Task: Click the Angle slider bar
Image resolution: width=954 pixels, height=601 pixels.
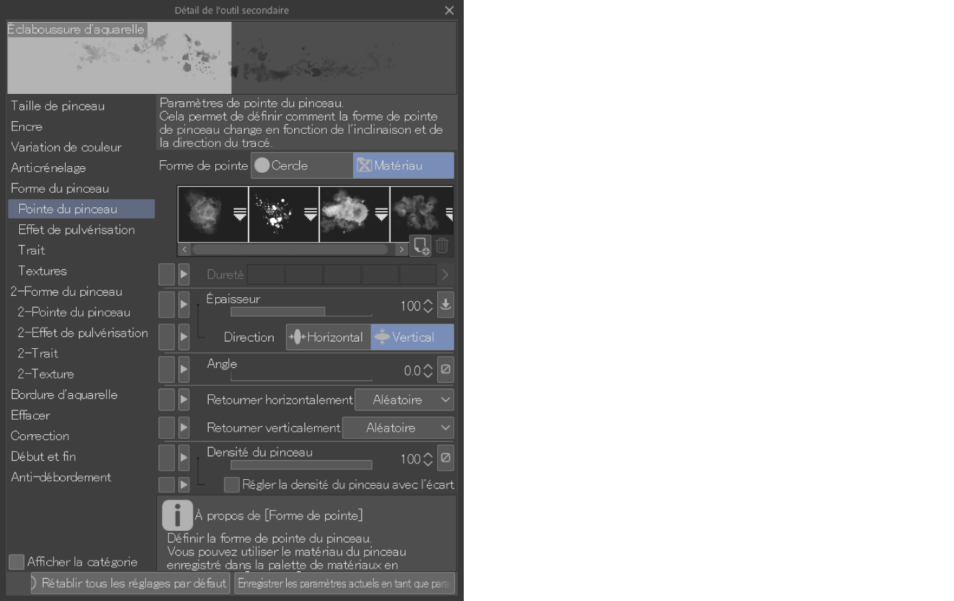Action: (301, 377)
